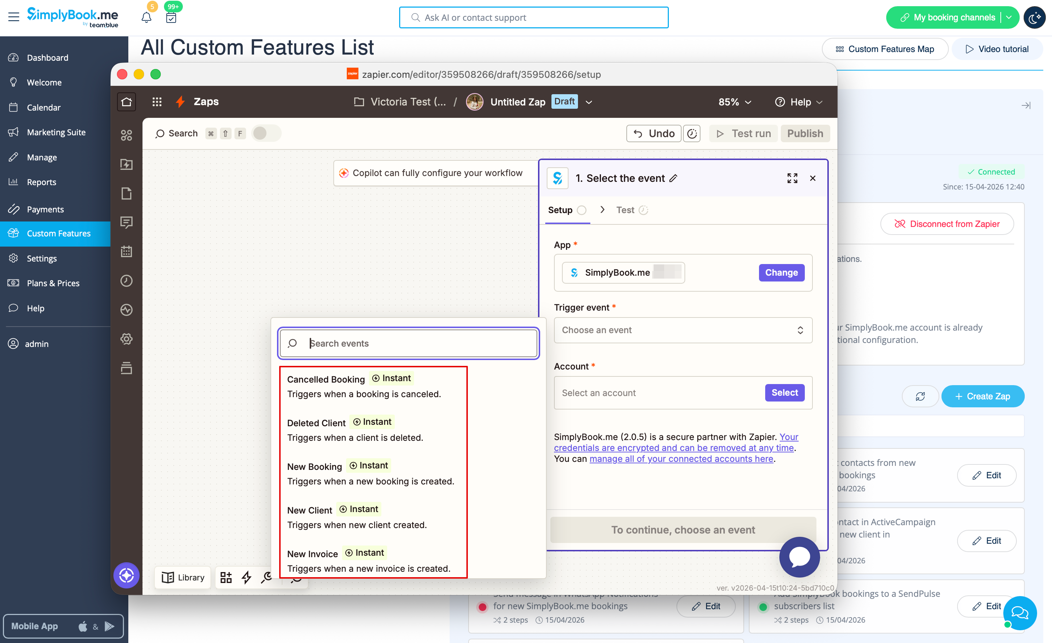The height and width of the screenshot is (643, 1052).
Task: Click Disconnect from Zapier button
Action: click(947, 224)
